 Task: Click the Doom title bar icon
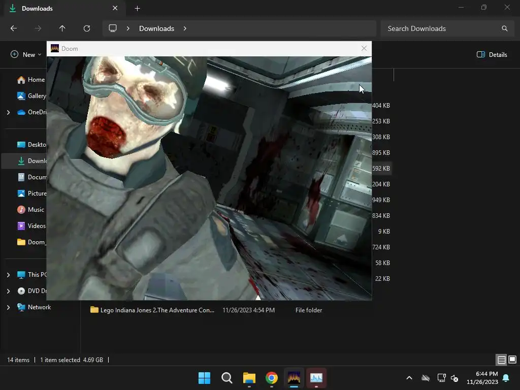click(55, 48)
